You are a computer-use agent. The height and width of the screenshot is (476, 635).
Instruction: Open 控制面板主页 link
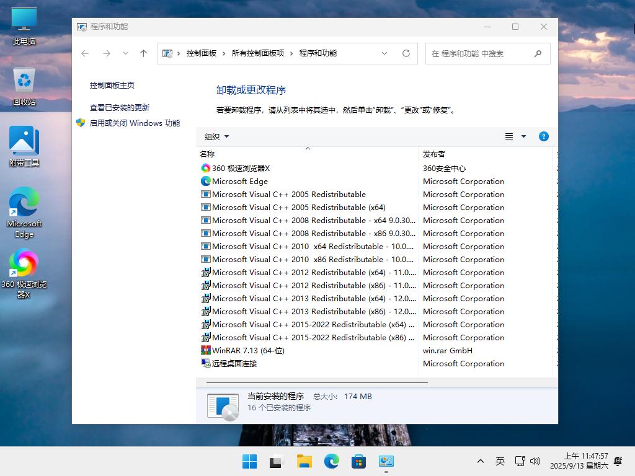tap(112, 86)
